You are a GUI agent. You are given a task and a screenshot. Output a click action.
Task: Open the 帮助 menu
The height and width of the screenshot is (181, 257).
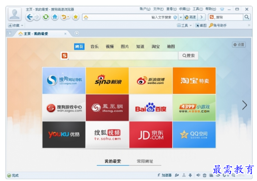(211, 9)
